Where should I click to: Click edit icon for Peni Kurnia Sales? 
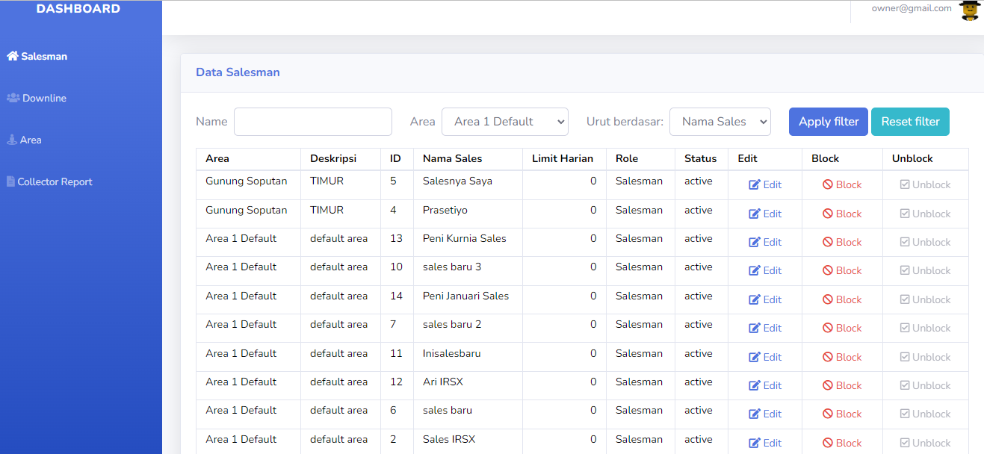(754, 243)
